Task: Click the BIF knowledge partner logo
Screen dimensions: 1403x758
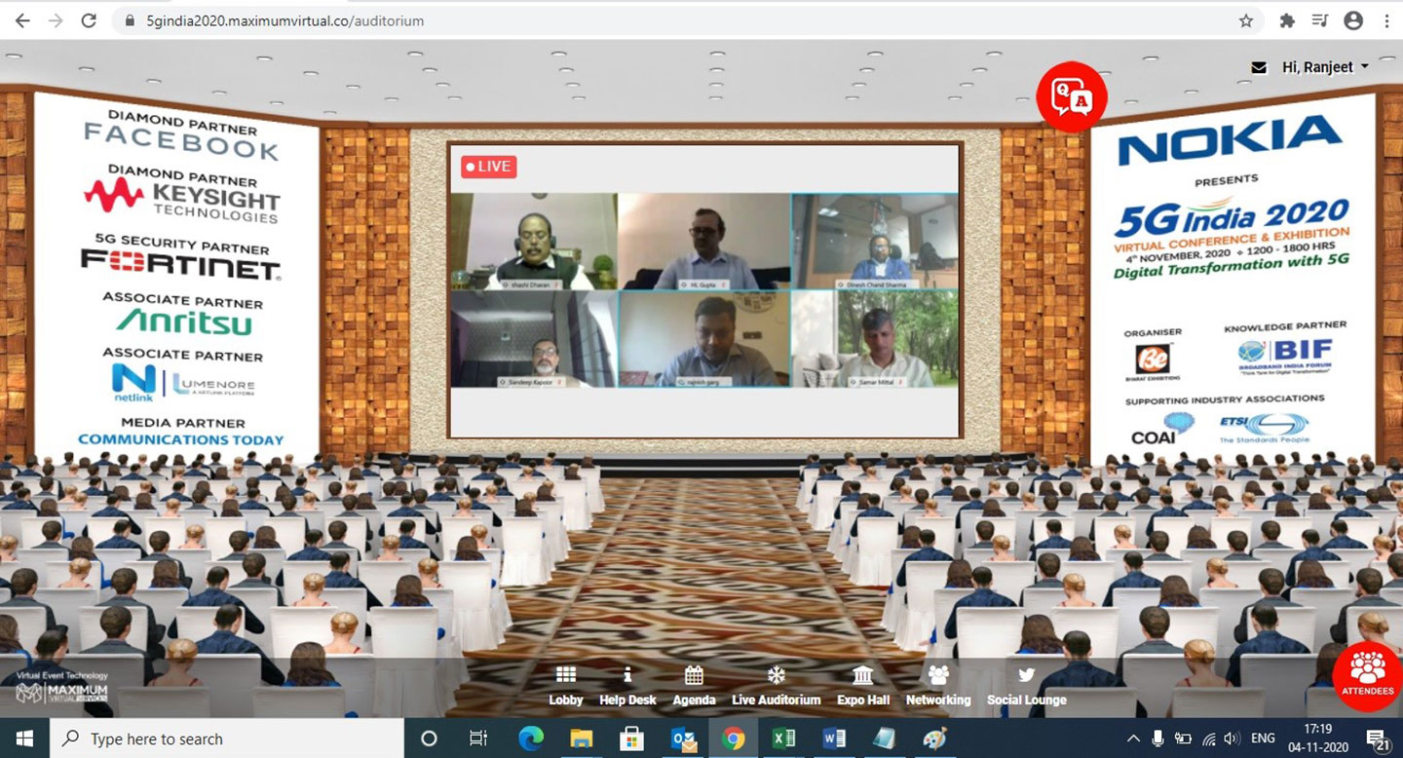Action: tap(1285, 359)
